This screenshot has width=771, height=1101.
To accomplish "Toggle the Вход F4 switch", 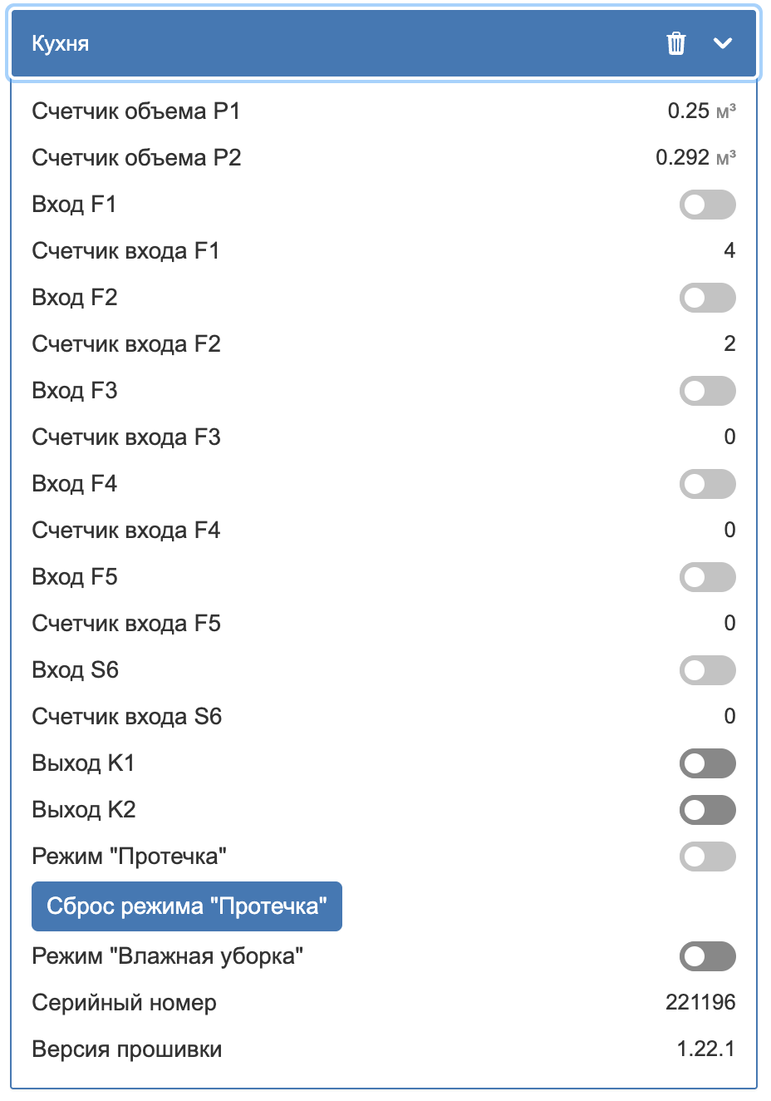I will click(x=707, y=484).
